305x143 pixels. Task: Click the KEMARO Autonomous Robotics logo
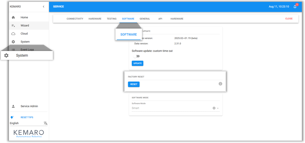[x=29, y=134]
